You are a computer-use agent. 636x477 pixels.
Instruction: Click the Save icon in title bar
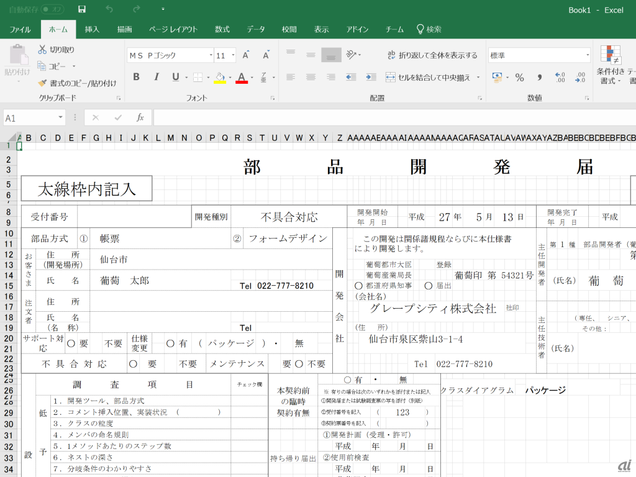(x=82, y=10)
